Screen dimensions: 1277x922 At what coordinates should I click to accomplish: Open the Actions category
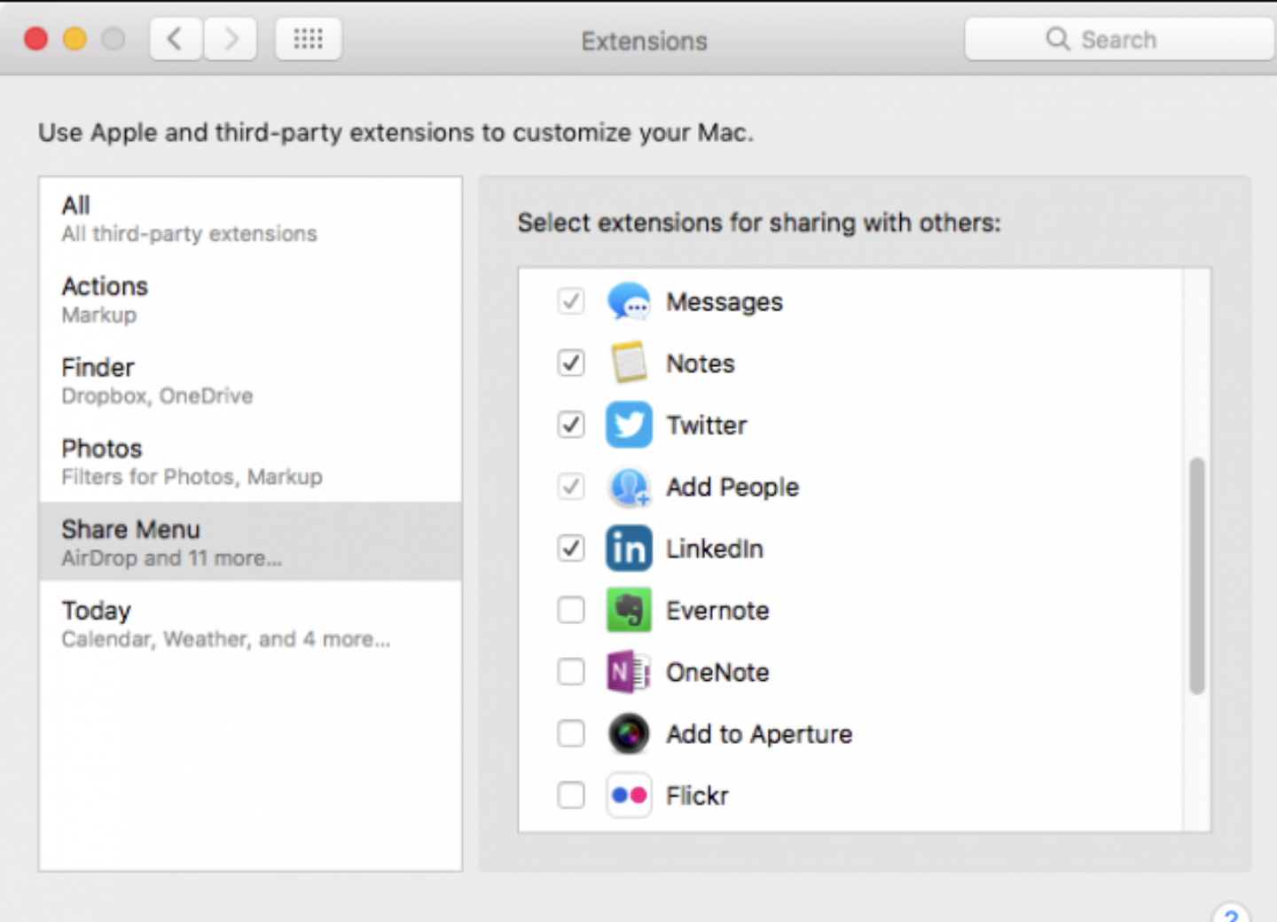tap(250, 299)
